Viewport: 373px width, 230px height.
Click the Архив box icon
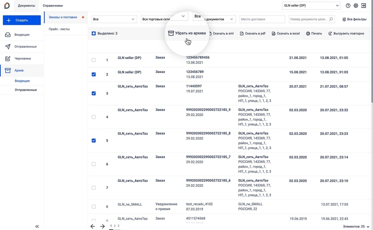[7, 71]
